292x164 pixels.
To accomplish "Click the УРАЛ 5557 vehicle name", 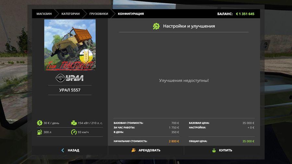I will [69, 90].
